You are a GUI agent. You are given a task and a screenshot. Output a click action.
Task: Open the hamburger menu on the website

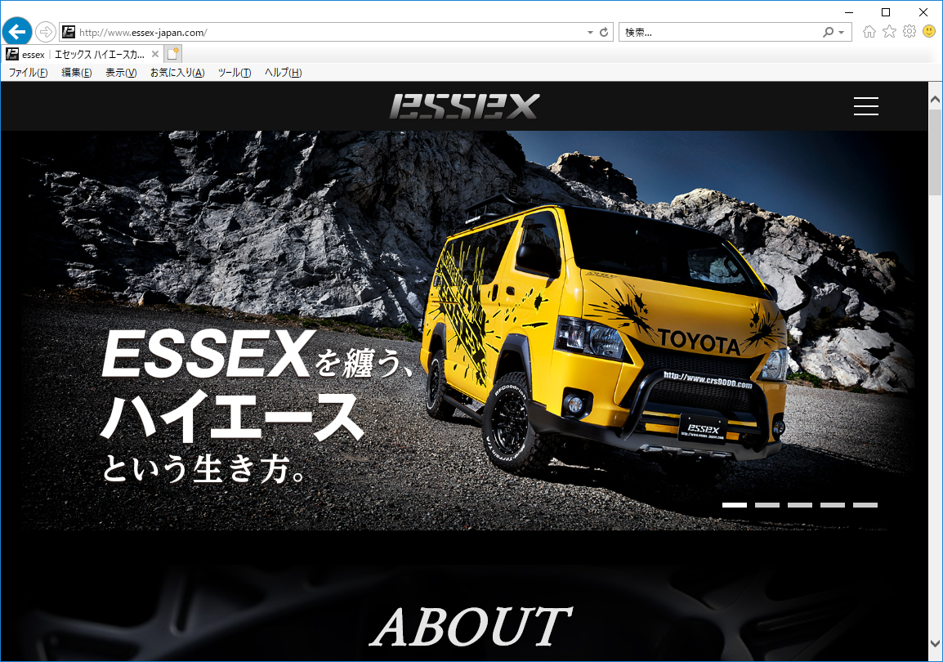866,105
